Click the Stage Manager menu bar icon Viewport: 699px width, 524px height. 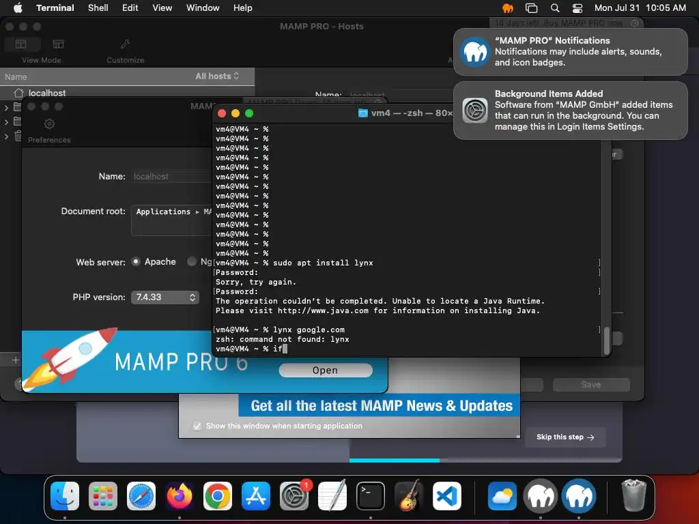(531, 8)
